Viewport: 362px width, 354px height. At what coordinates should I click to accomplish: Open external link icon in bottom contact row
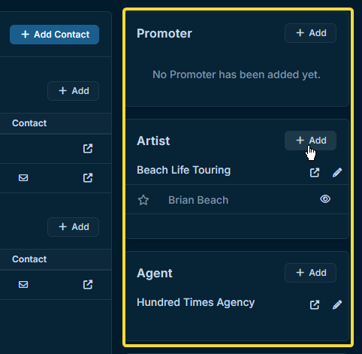click(88, 285)
